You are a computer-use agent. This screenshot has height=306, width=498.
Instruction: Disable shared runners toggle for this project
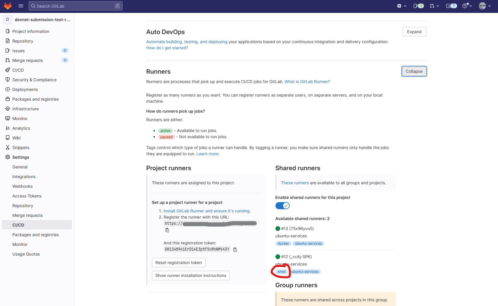click(283, 206)
